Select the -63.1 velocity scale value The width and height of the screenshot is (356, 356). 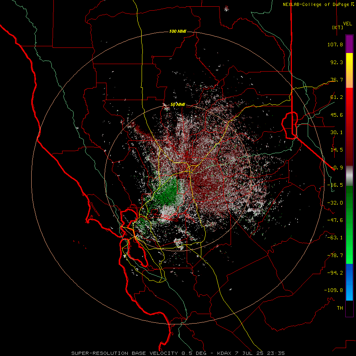point(335,238)
